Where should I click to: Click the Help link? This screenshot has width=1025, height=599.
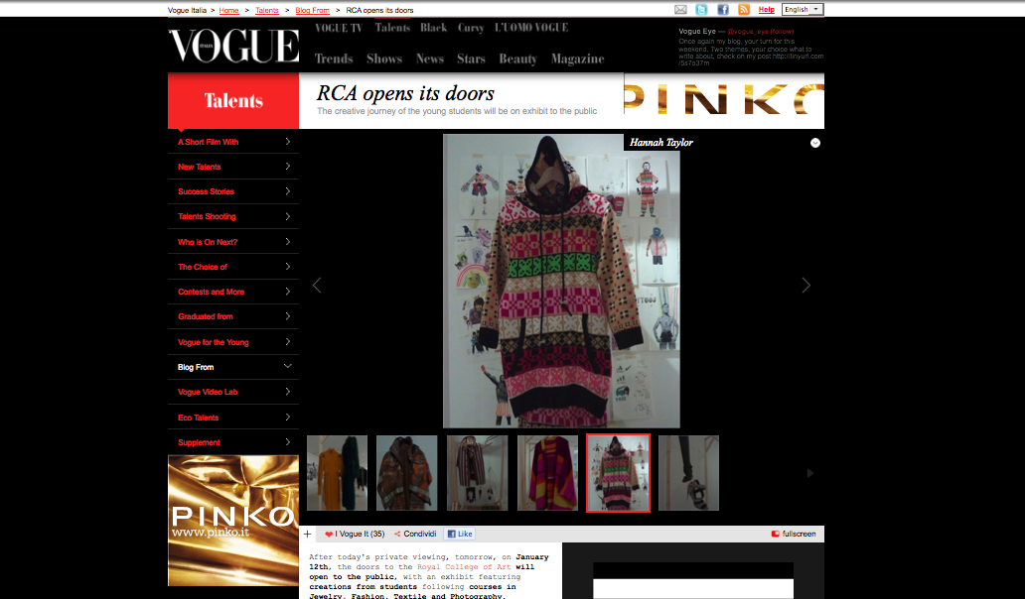click(766, 10)
